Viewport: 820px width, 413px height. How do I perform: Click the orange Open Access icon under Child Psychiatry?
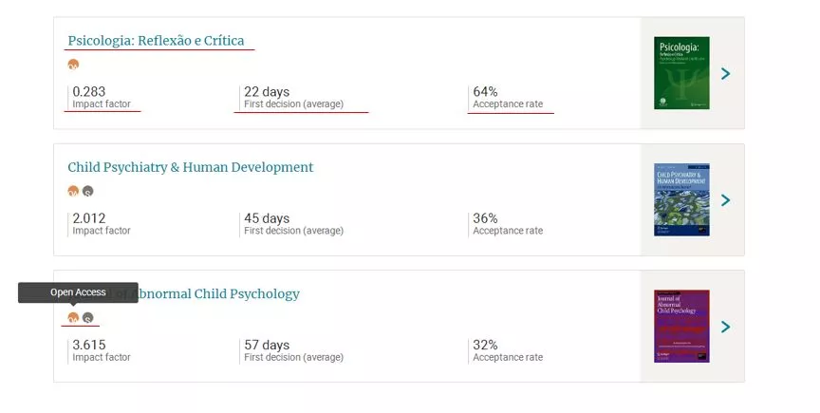point(73,191)
